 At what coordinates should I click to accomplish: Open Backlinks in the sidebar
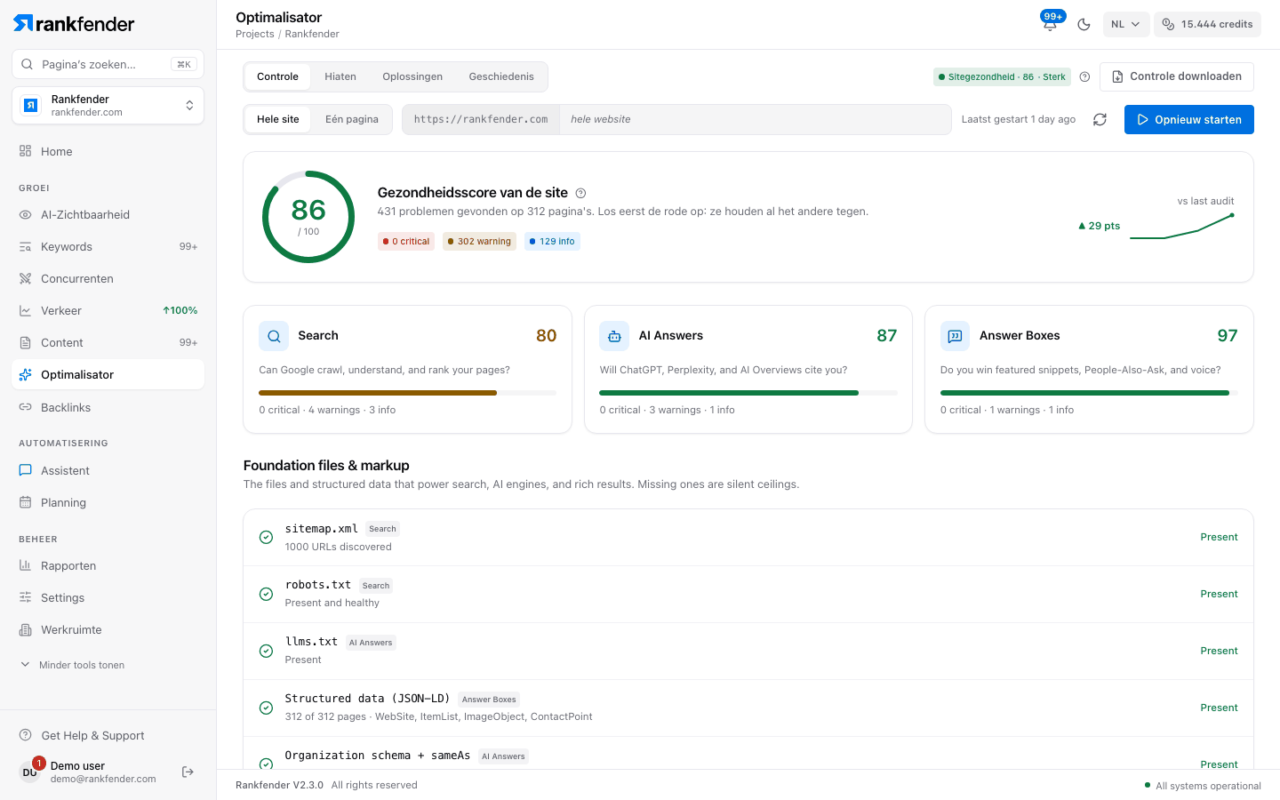pyautogui.click(x=108, y=407)
